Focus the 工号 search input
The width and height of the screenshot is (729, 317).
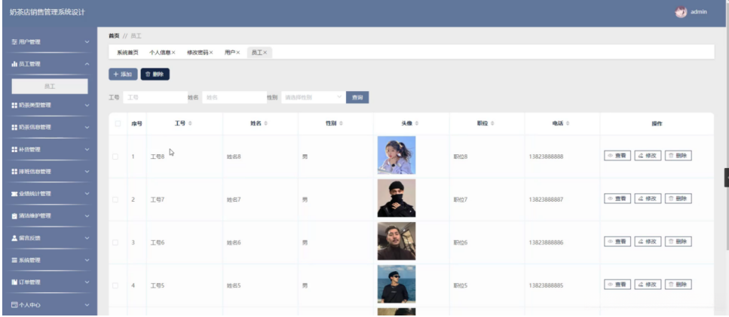(155, 97)
